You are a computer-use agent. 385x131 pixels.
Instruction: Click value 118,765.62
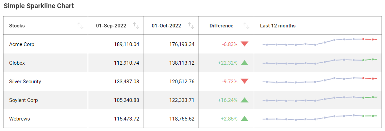pyautogui.click(x=182, y=119)
